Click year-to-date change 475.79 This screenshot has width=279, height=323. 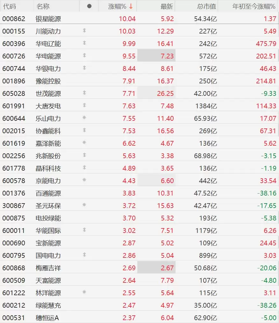point(266,44)
